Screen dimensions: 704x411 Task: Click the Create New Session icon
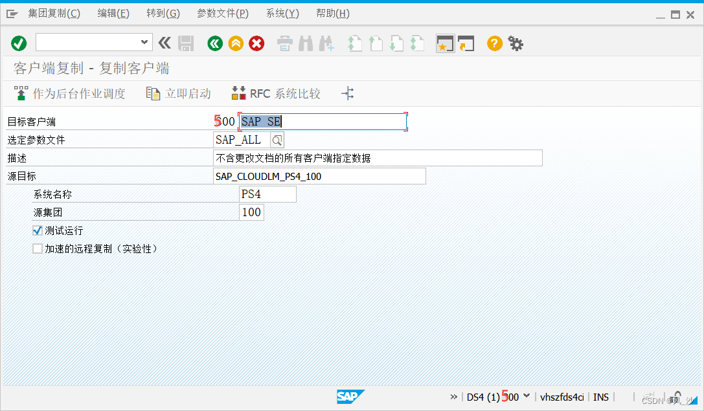tap(446, 43)
